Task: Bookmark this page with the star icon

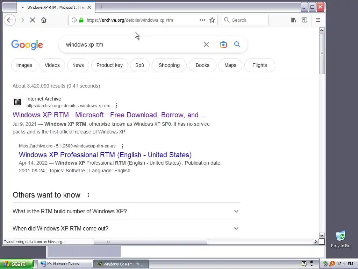Action: pos(212,20)
